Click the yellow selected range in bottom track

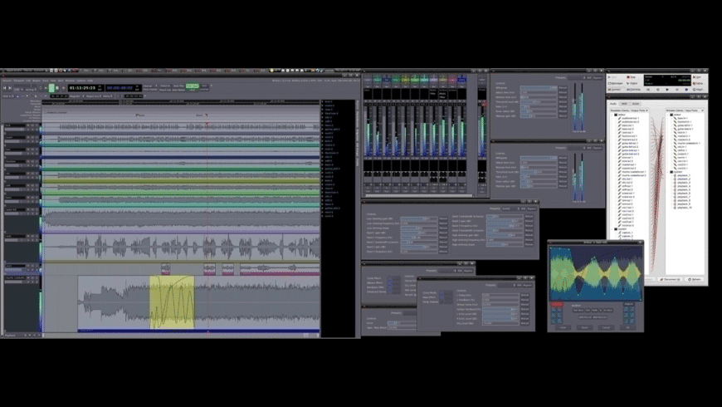(172, 302)
